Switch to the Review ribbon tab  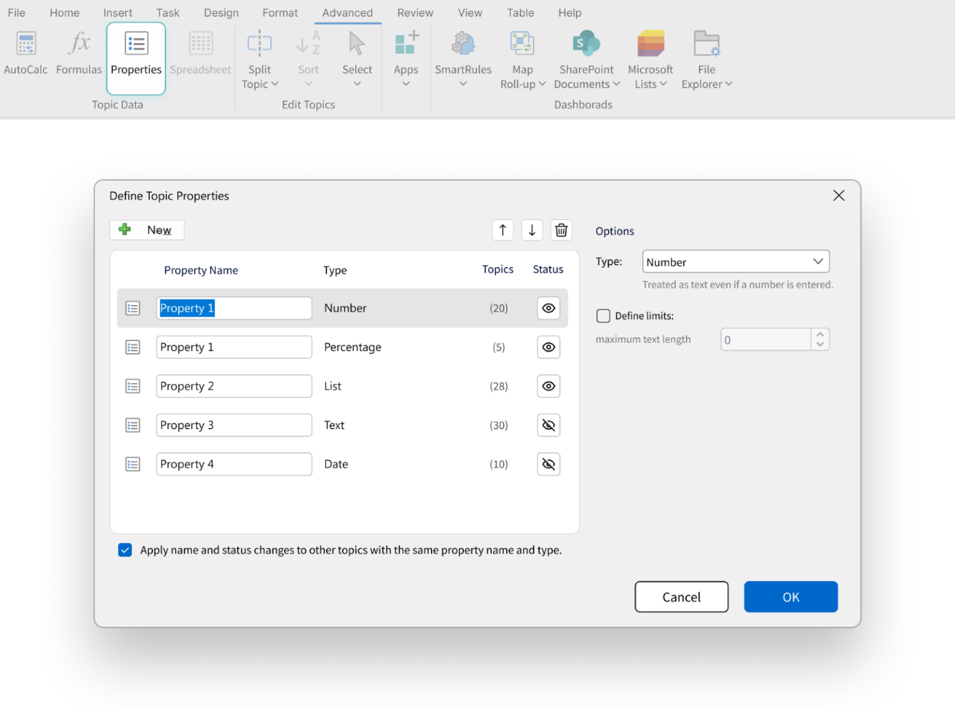tap(415, 12)
